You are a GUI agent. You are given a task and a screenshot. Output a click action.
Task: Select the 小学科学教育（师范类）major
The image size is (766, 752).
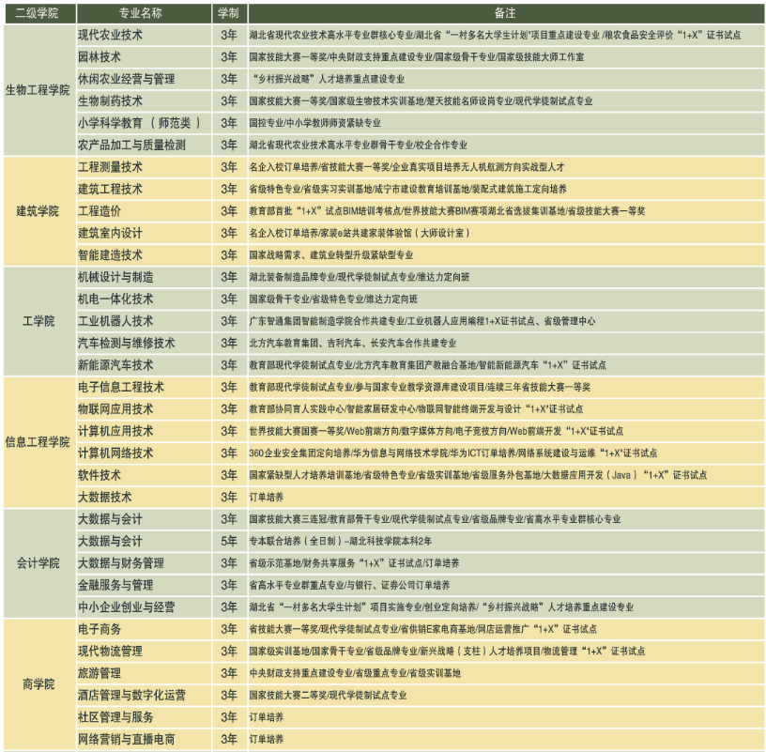(x=139, y=123)
